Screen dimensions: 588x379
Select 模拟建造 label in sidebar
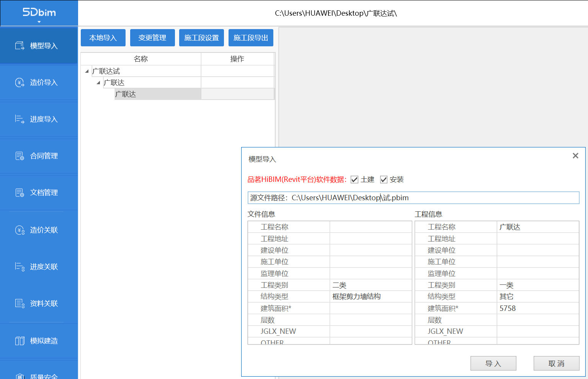(44, 341)
